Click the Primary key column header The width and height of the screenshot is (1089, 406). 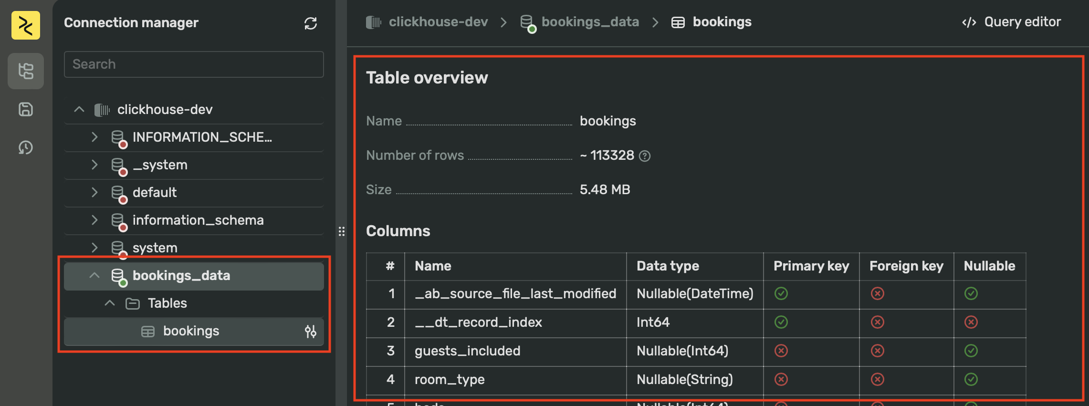811,266
